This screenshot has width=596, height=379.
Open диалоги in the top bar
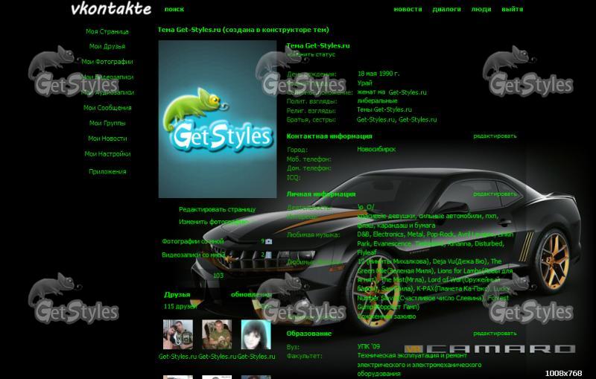[446, 9]
